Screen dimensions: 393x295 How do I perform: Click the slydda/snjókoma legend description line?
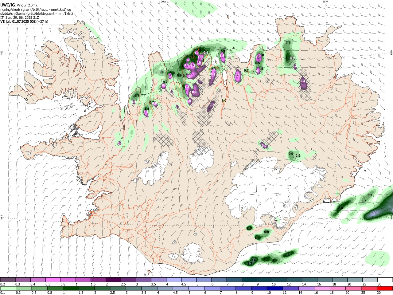37,14
